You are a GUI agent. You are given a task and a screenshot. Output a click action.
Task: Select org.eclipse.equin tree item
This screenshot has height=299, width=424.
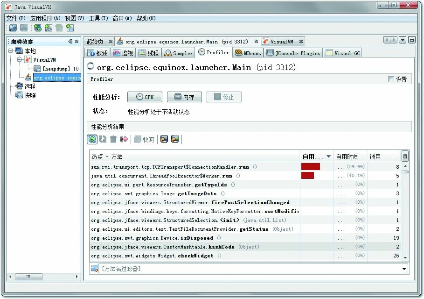tap(57, 78)
